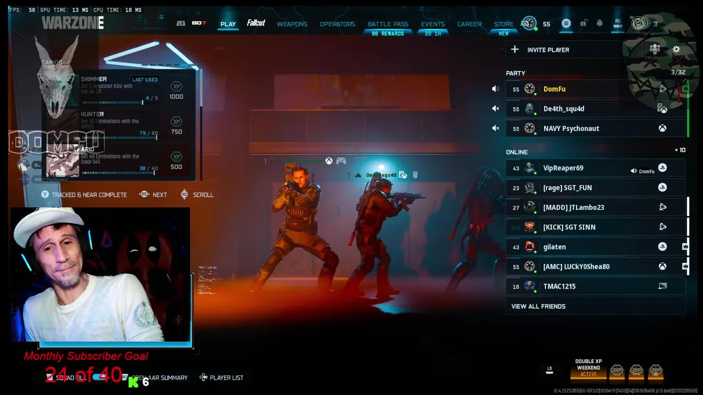Unmute NAVY Psychonaut speaker icon
This screenshot has width=703, height=395.
click(x=495, y=128)
